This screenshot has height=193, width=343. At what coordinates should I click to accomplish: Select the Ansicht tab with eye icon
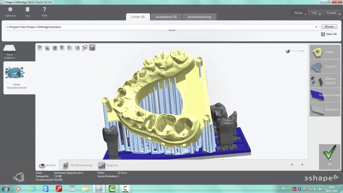[47, 165]
